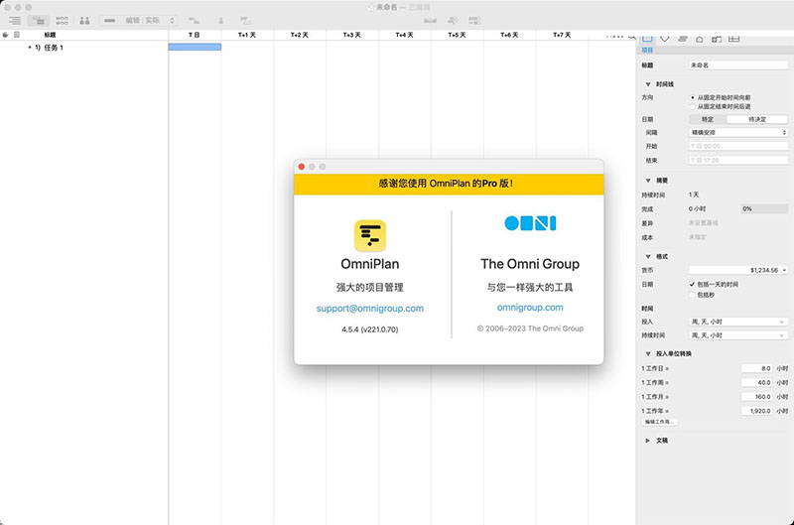Click the 开始 date field
Image resolution: width=794 pixels, height=525 pixels.
click(x=738, y=146)
